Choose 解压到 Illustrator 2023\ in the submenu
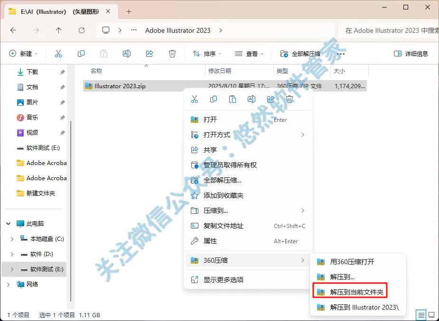439x321 pixels. (358, 307)
